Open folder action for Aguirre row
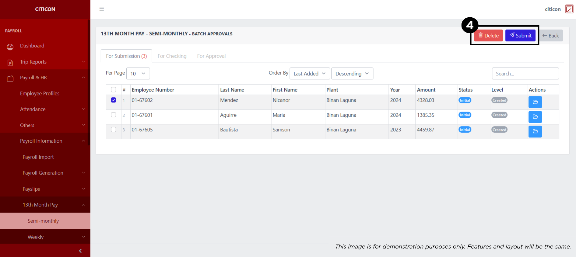 tap(535, 117)
